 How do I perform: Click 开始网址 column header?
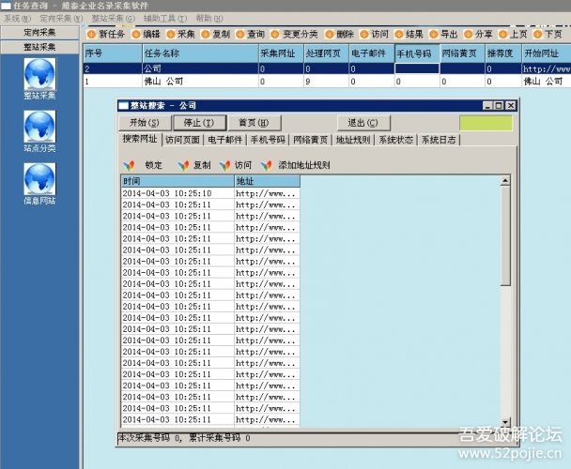pyautogui.click(x=547, y=53)
